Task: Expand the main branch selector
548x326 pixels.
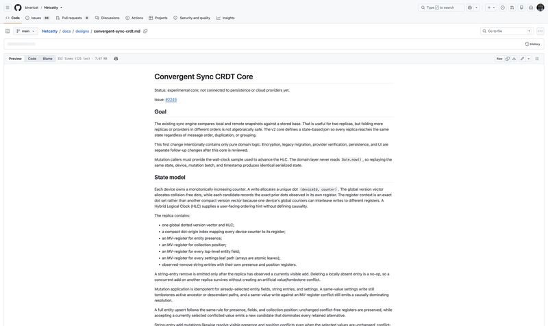Action: coord(25,31)
